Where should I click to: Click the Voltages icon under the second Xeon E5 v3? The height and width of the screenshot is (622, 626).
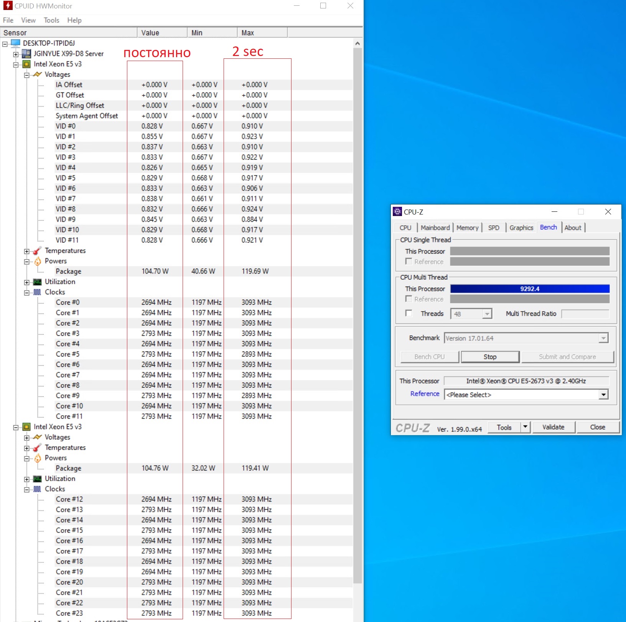[37, 437]
